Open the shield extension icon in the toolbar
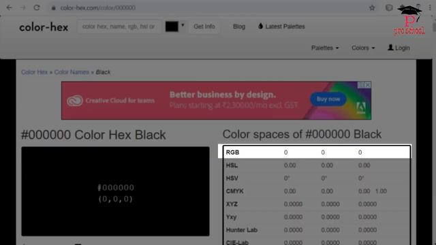 tap(389, 7)
